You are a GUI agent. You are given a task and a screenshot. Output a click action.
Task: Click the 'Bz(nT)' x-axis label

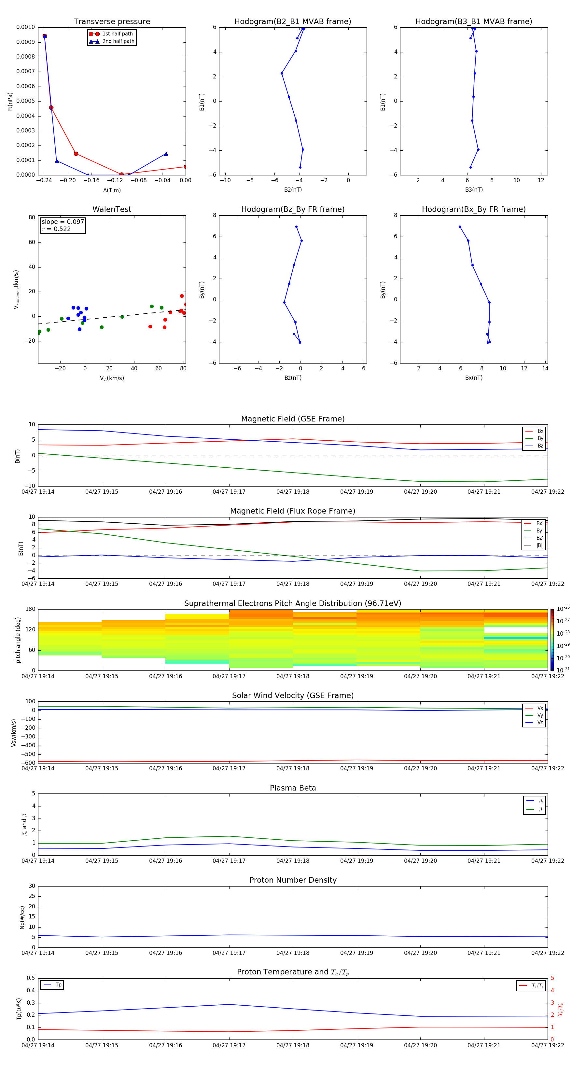pyautogui.click(x=293, y=378)
